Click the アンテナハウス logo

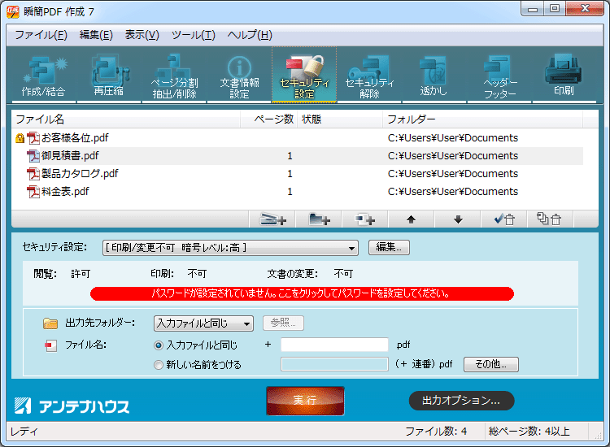(72, 406)
